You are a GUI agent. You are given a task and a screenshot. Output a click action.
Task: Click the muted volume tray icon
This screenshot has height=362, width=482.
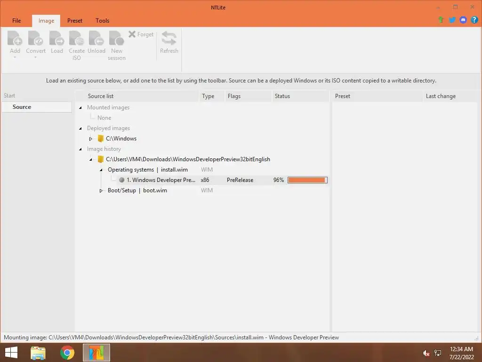tap(426, 353)
